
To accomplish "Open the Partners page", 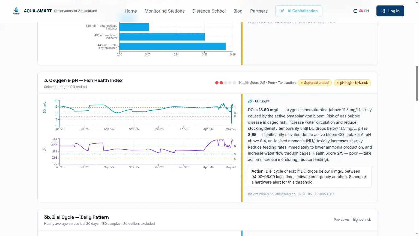I will (x=259, y=11).
